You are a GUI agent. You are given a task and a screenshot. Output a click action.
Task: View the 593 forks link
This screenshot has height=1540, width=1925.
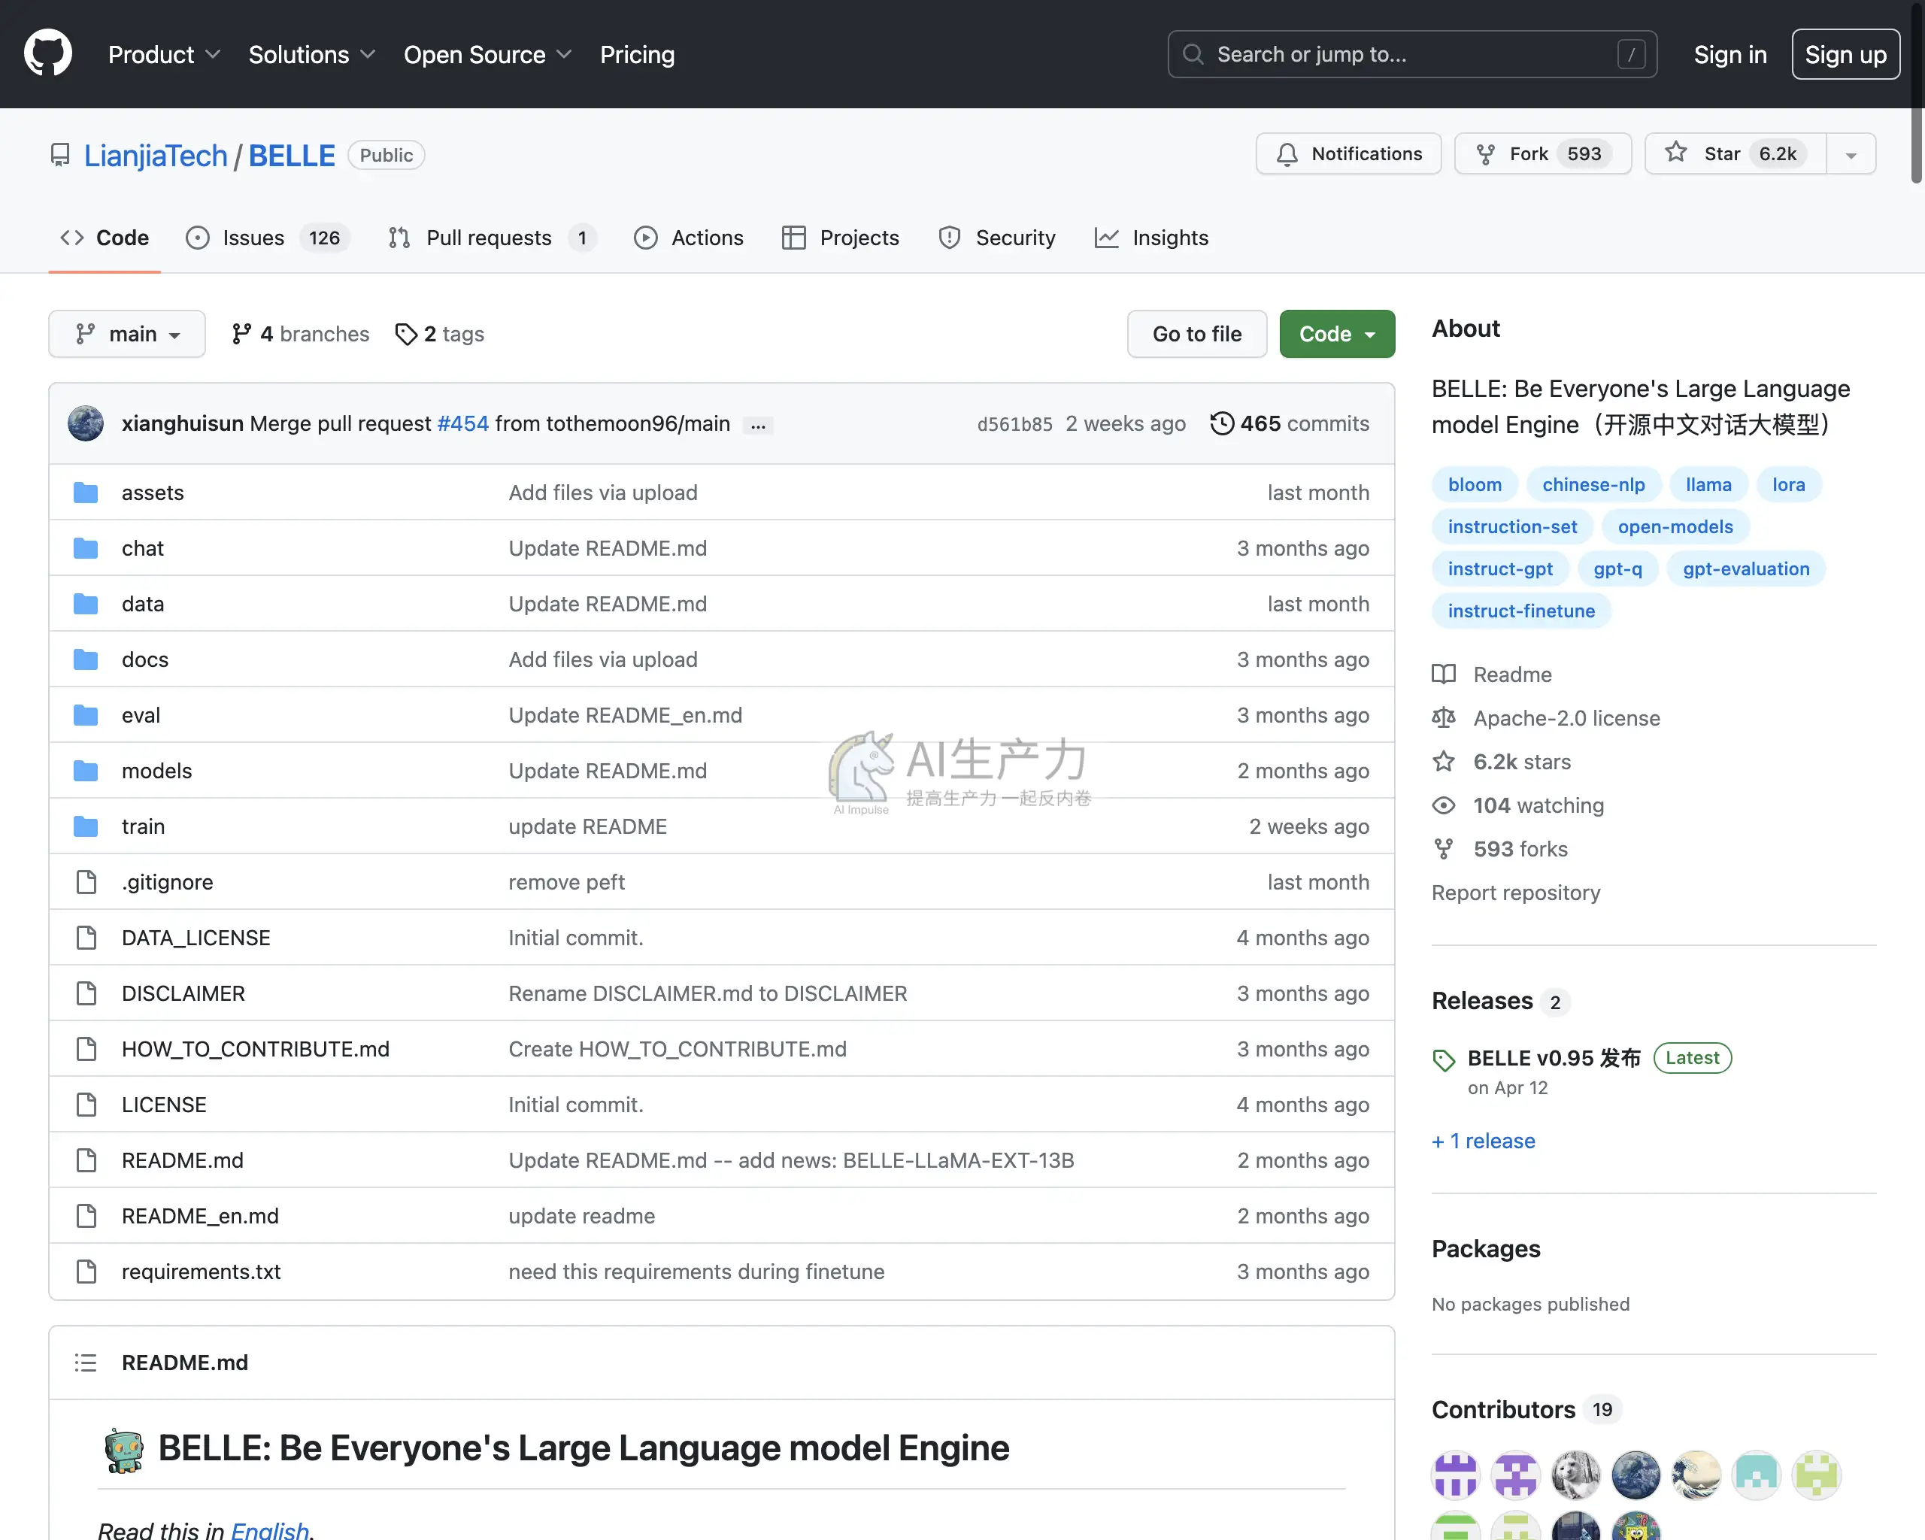(x=1500, y=849)
